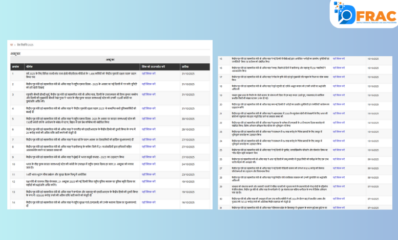Screen dimensions: 398x240
Task: Download the press release in row 21
Action: [x=339, y=113]
